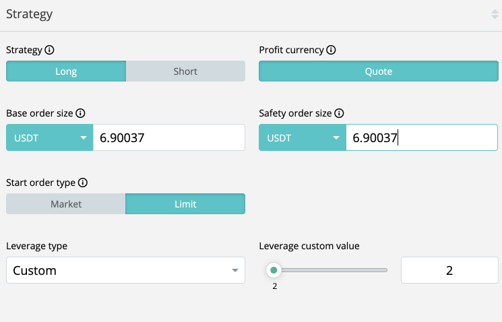Click the Strategy section heading

click(29, 14)
